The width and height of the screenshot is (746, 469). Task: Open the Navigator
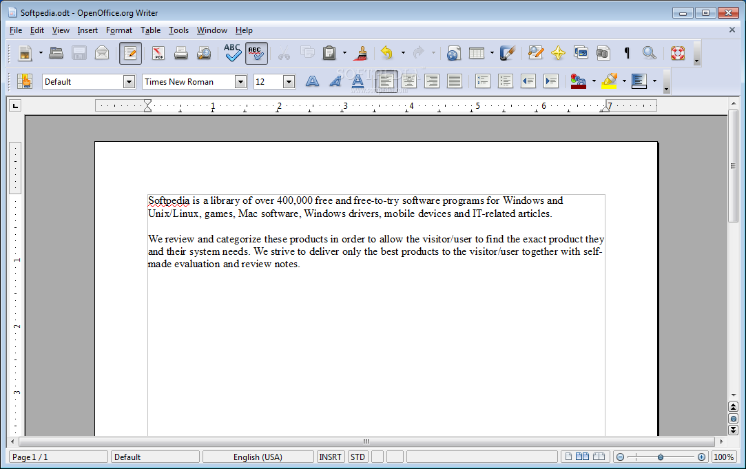[x=558, y=53]
